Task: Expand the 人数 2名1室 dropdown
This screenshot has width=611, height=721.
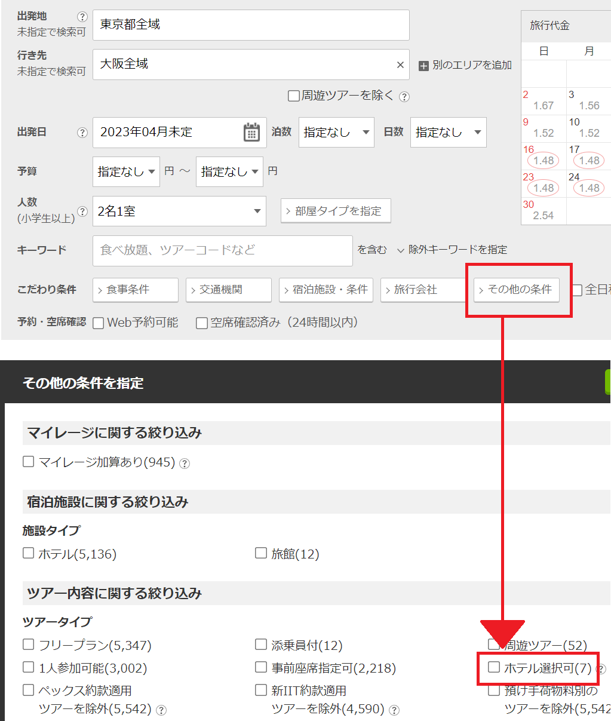Action: pyautogui.click(x=179, y=211)
